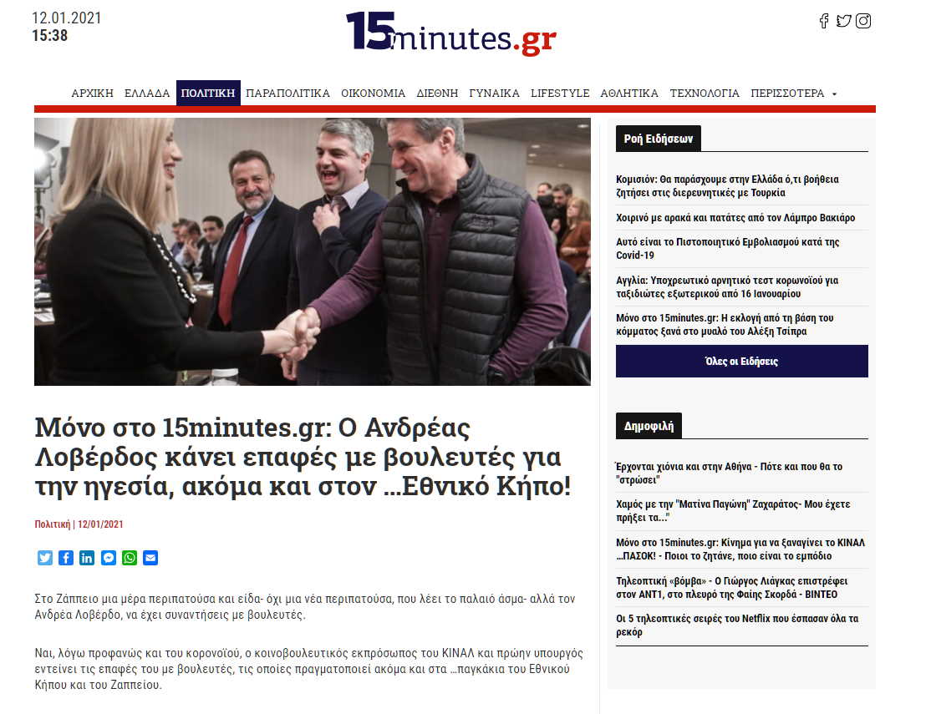This screenshot has height=714, width=931.
Task: Click the 15minutes.gr logo
Action: tap(451, 34)
